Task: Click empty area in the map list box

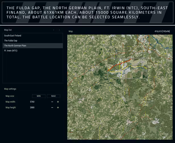Action: pos(33,68)
